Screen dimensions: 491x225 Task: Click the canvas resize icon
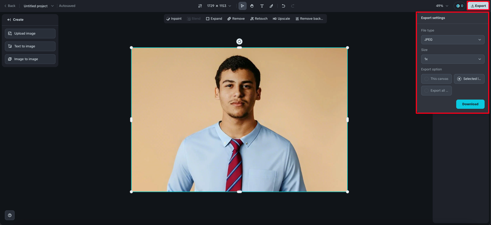pyautogui.click(x=200, y=6)
